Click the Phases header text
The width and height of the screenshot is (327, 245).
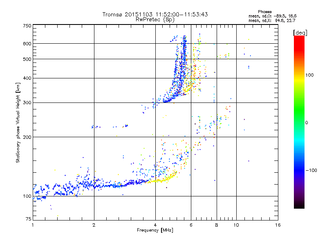tap(264, 12)
